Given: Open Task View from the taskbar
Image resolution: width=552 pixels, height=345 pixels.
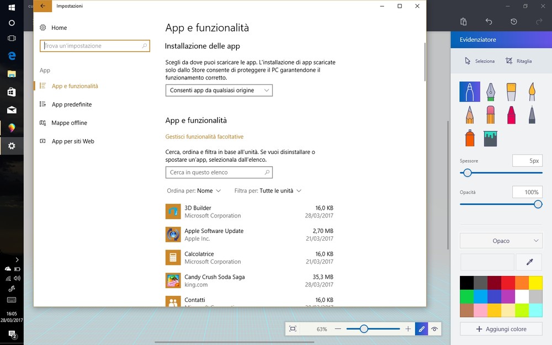Looking at the screenshot, I should pyautogui.click(x=12, y=38).
